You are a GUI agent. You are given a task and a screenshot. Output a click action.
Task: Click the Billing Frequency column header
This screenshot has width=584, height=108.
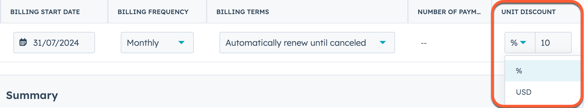click(153, 12)
